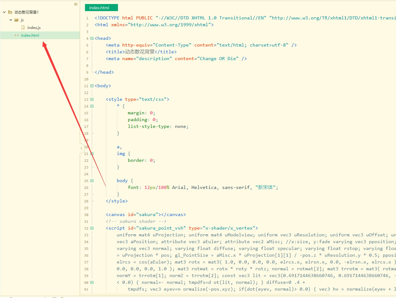Click the "Change OR Die" description content
The image size is (396, 298).
coord(218,59)
